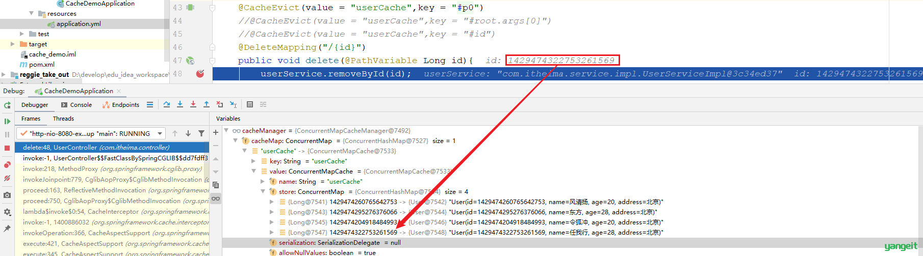The width and height of the screenshot is (923, 256).
Task: Expand target folder in project tree
Action: [x=13, y=44]
